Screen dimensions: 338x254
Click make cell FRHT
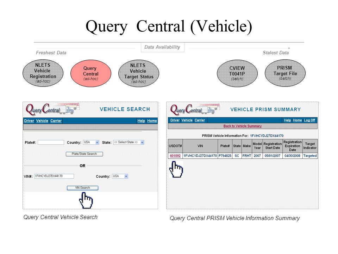point(246,156)
